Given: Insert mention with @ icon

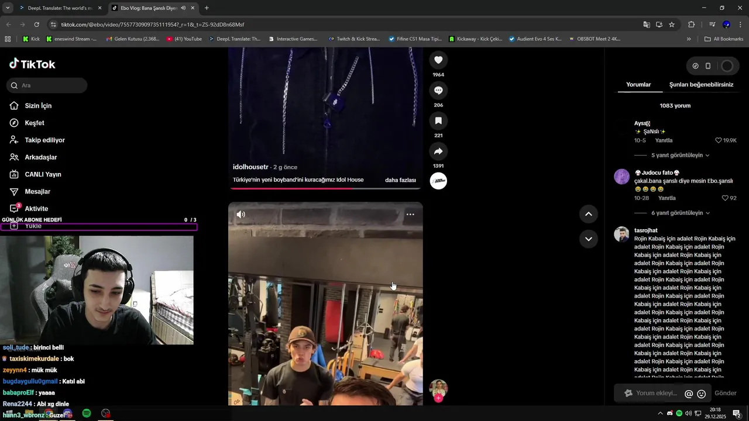Looking at the screenshot, I should [x=689, y=394].
